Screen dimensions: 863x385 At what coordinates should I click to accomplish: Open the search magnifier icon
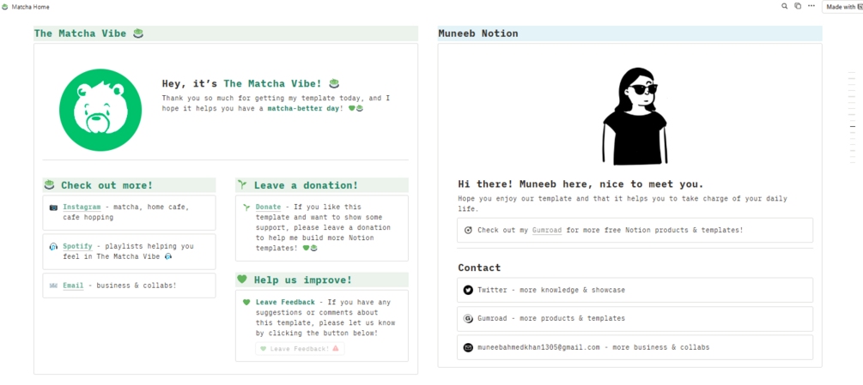(785, 6)
